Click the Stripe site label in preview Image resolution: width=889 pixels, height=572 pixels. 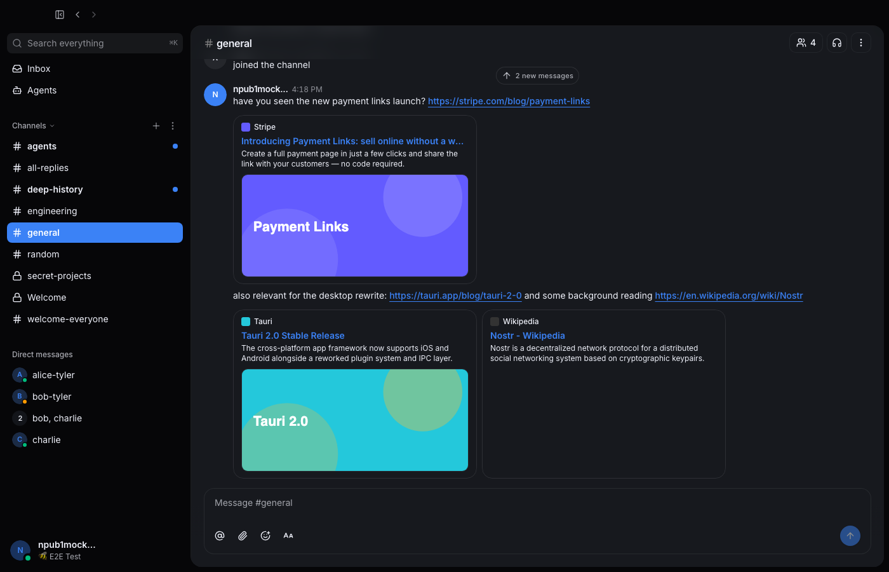(265, 127)
